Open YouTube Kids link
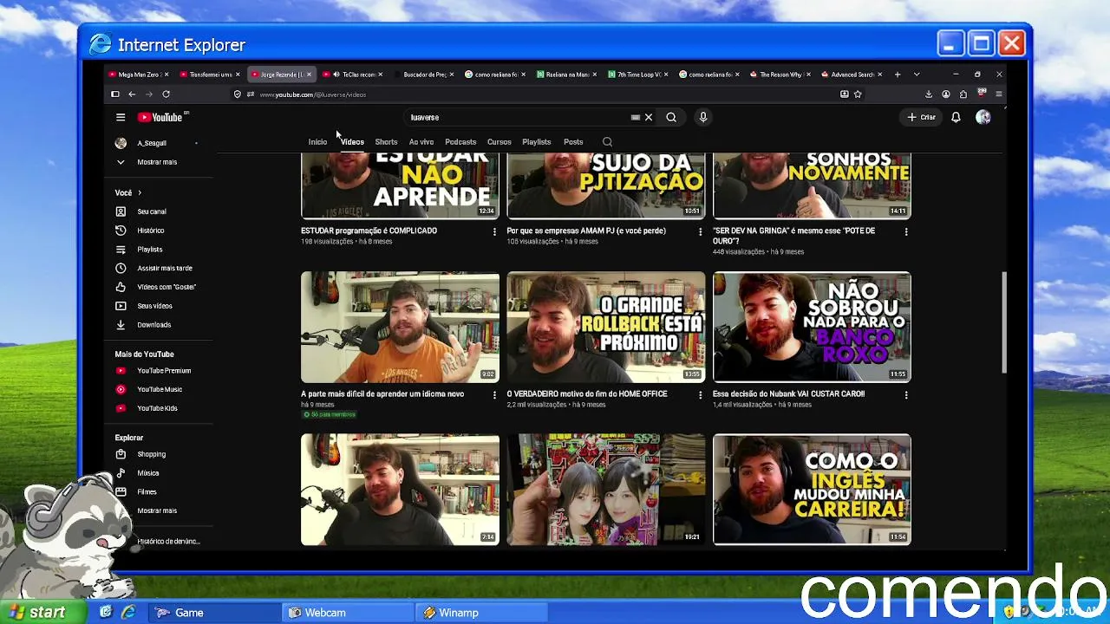Viewport: 1110px width, 624px height. click(157, 408)
